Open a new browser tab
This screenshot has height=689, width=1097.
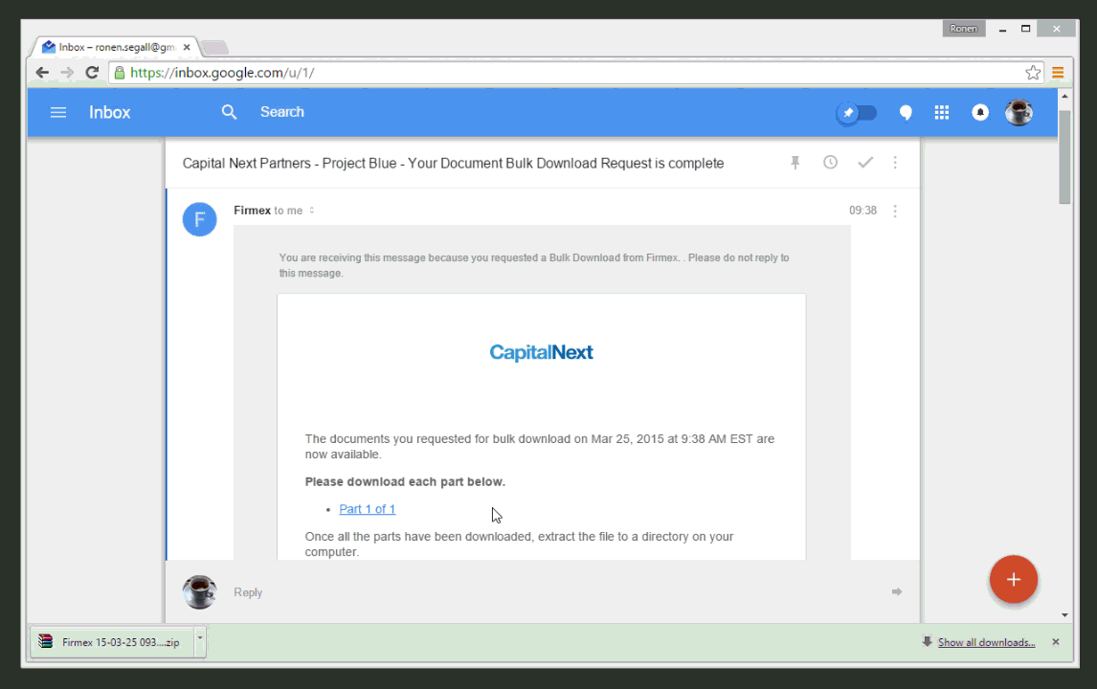tap(214, 48)
